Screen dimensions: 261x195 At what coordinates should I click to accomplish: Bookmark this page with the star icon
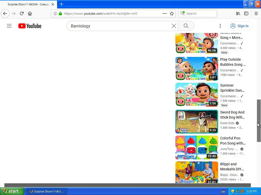pyautogui.click(x=172, y=14)
